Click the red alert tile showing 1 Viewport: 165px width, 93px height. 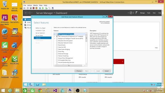(119, 61)
